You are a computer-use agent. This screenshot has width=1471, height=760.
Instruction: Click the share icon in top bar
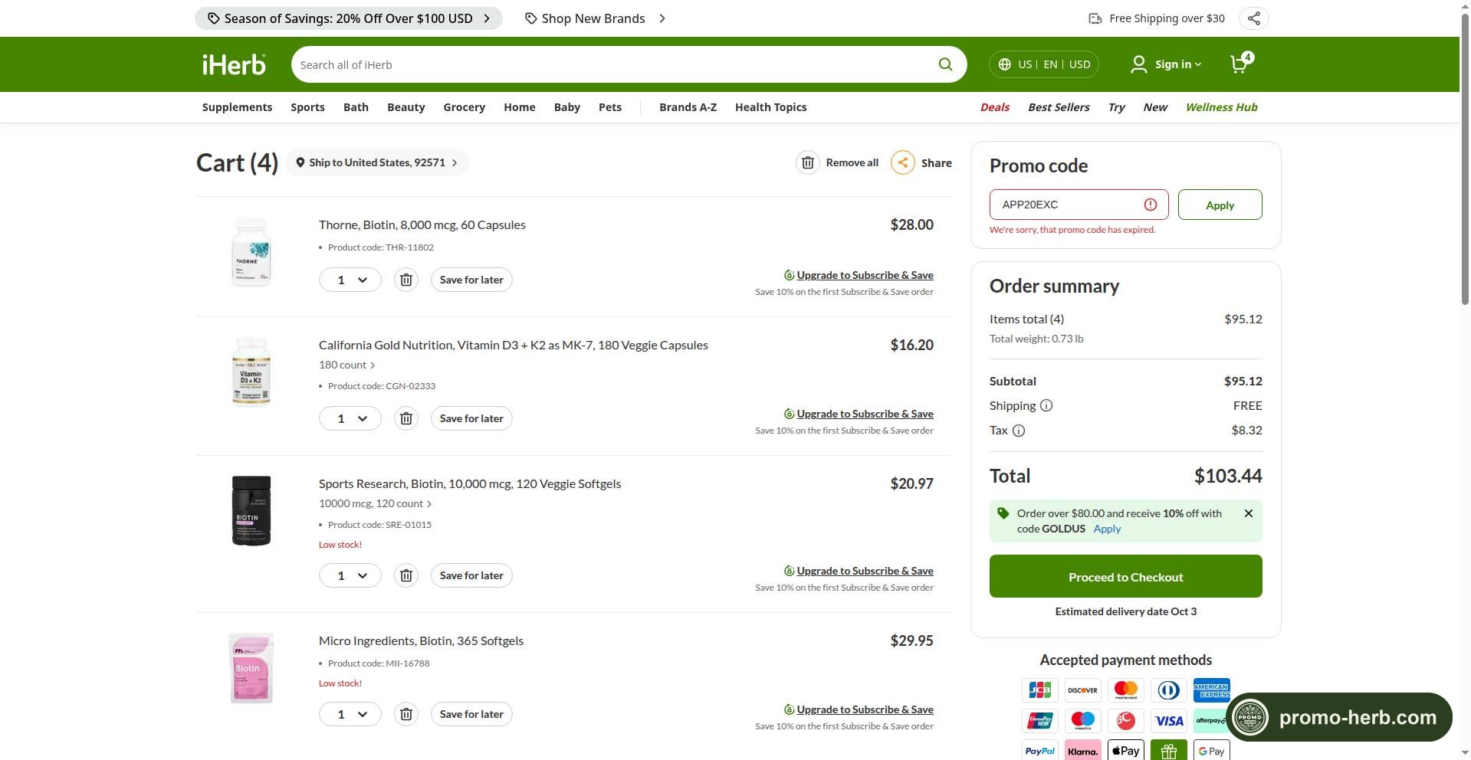coord(1254,18)
